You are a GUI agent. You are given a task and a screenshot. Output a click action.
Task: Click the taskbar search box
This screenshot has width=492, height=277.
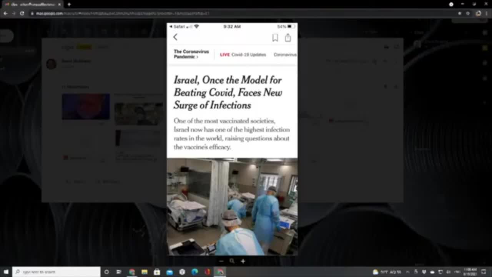point(57,272)
